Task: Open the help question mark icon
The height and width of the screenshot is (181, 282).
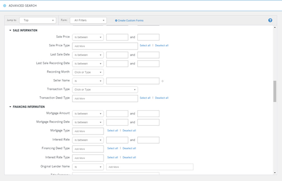Action: (x=270, y=20)
